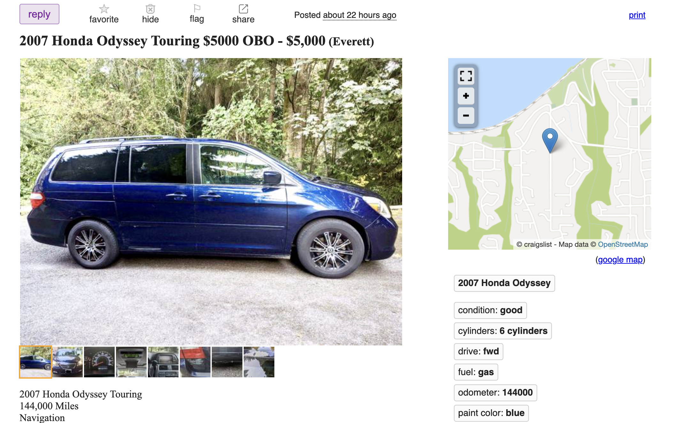Select the last thumbnail in the gallery

click(x=259, y=362)
